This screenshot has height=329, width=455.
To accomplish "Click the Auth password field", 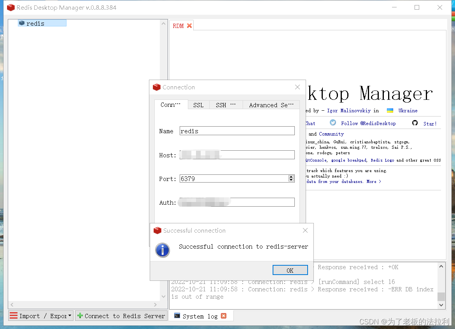I will [237, 202].
